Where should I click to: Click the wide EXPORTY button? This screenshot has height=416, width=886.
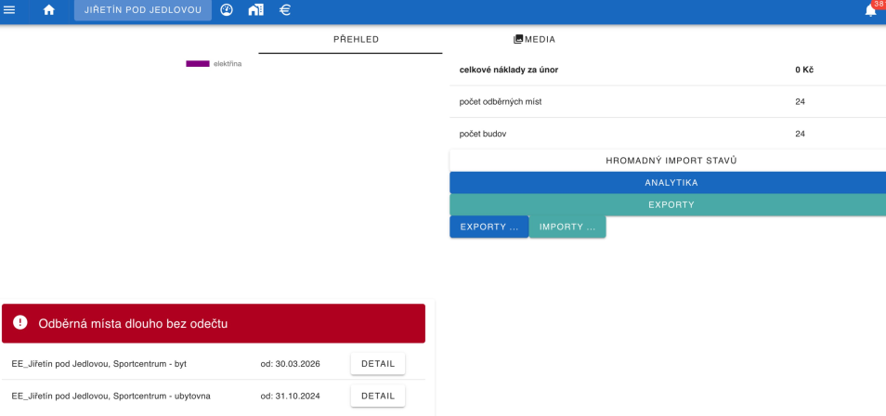point(671,204)
